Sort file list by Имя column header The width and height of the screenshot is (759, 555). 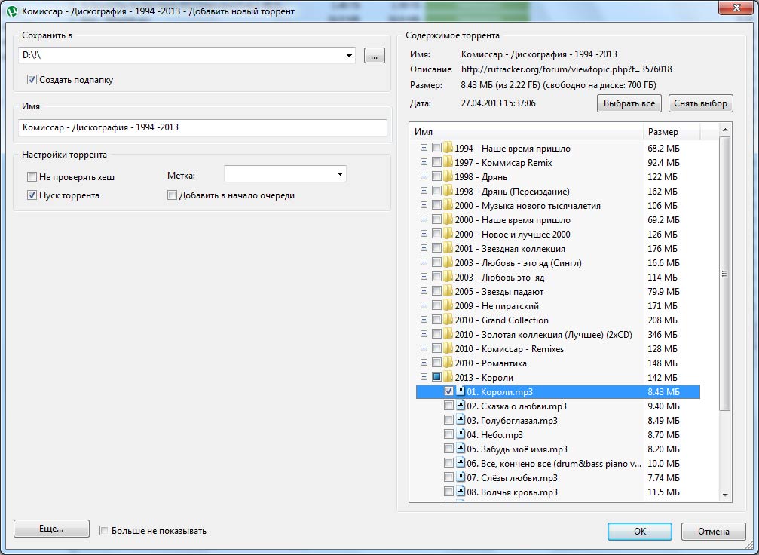click(526, 132)
